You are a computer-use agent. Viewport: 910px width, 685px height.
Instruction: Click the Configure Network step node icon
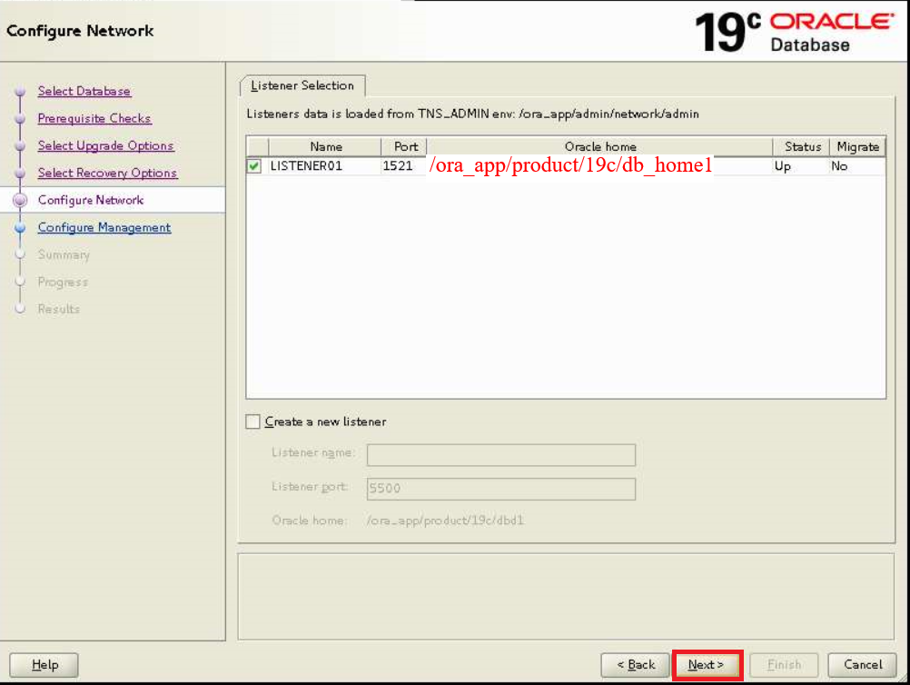pos(20,200)
